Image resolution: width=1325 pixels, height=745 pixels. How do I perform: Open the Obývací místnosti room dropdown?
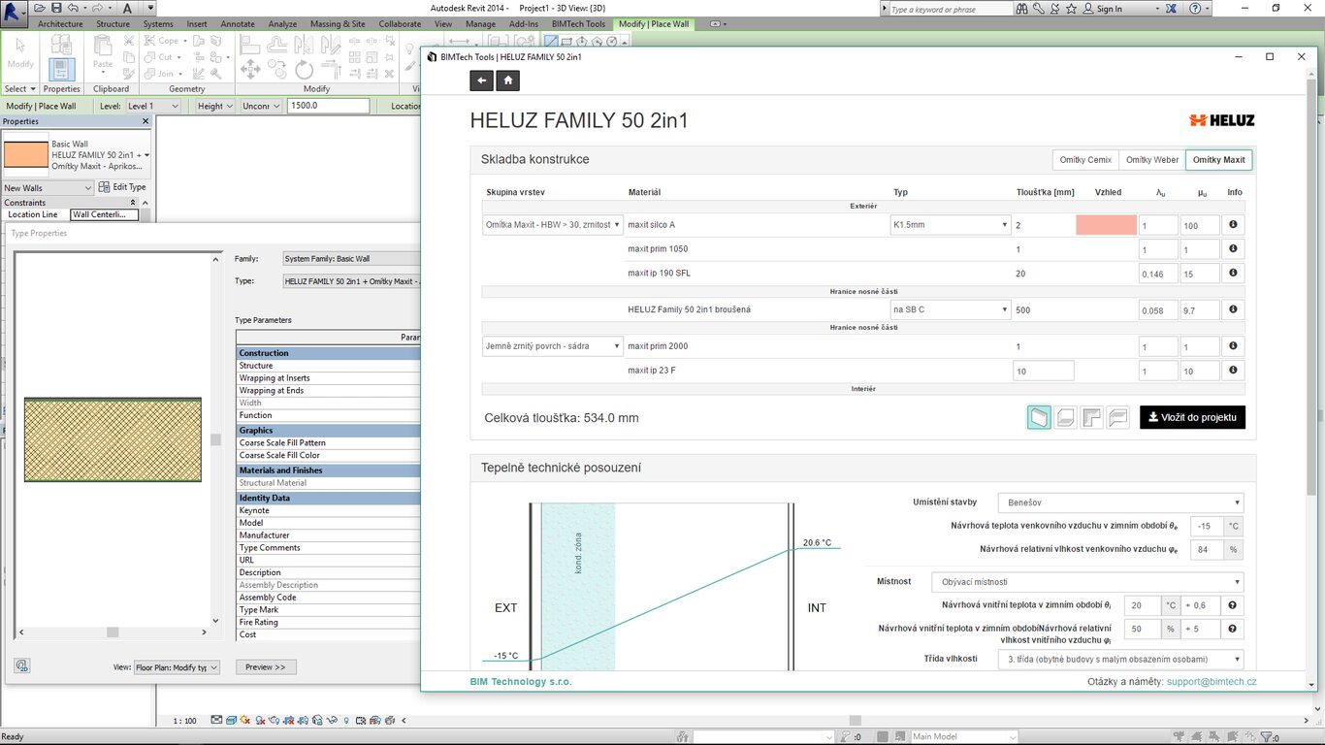pyautogui.click(x=1087, y=582)
